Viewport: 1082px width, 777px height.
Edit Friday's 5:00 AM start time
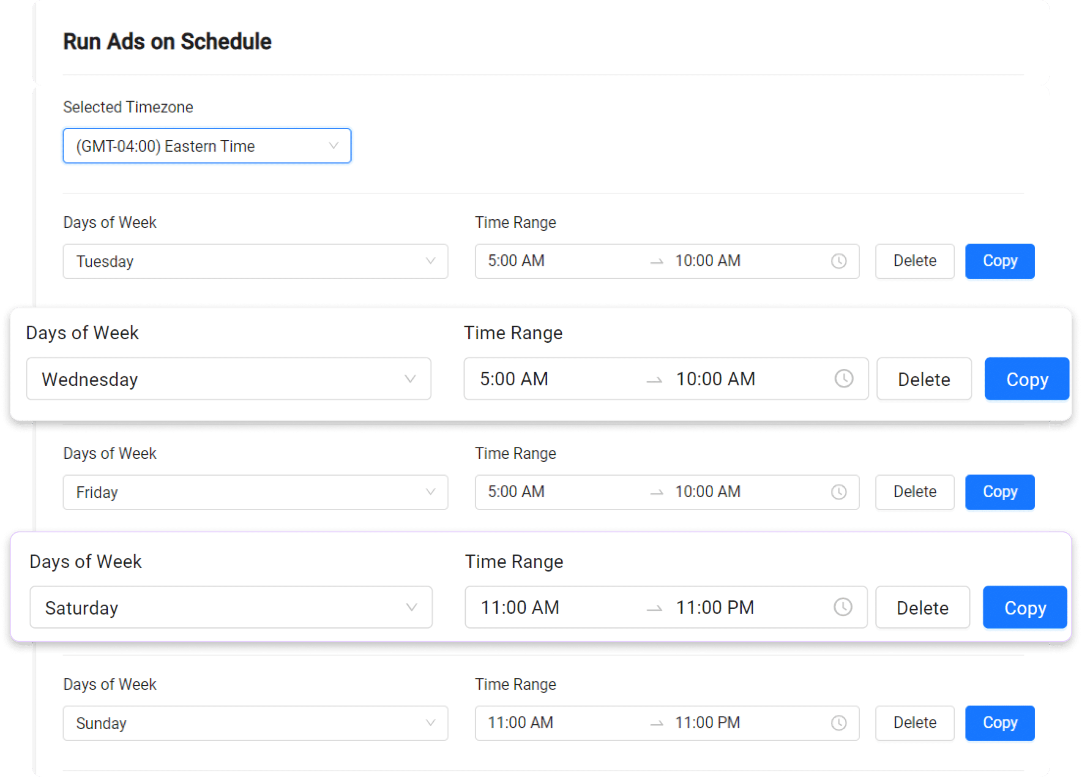(x=516, y=492)
